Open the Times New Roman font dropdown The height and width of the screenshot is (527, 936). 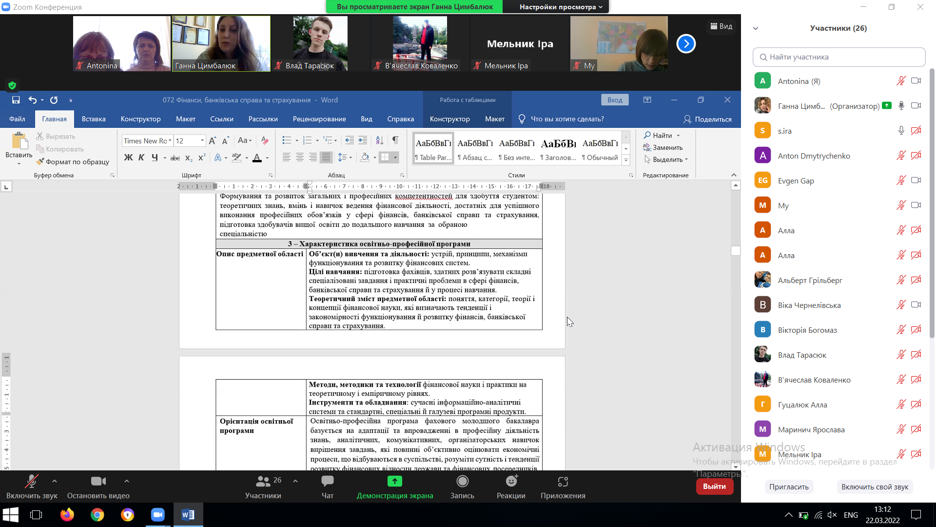170,141
